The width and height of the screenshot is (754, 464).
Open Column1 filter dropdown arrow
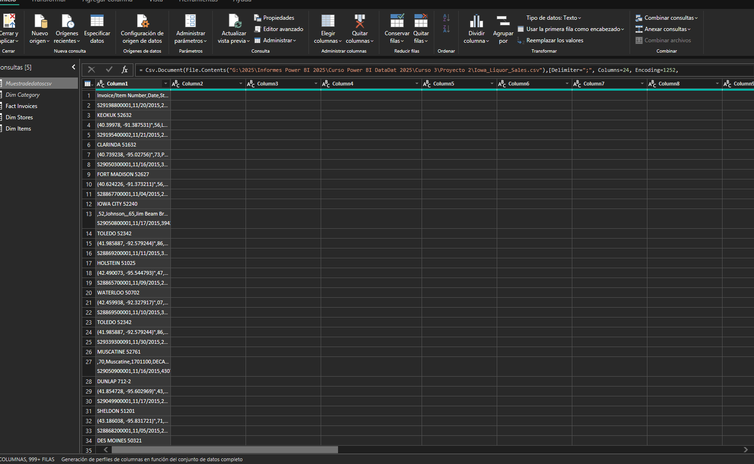click(165, 84)
